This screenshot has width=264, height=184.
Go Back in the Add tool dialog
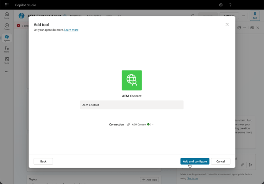click(x=43, y=161)
